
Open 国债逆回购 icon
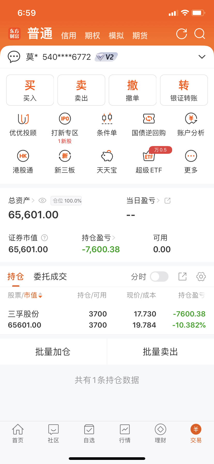[x=149, y=119]
